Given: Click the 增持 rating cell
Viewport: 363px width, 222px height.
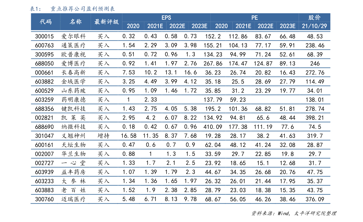Looking at the screenshot, I should pos(103,136).
